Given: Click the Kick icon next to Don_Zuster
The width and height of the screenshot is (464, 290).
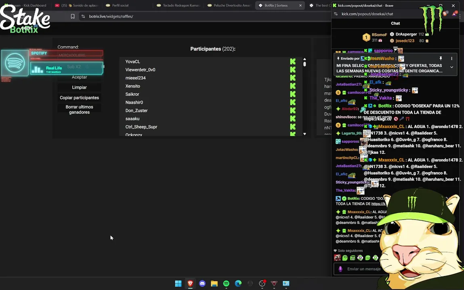Looking at the screenshot, I should (293, 110).
